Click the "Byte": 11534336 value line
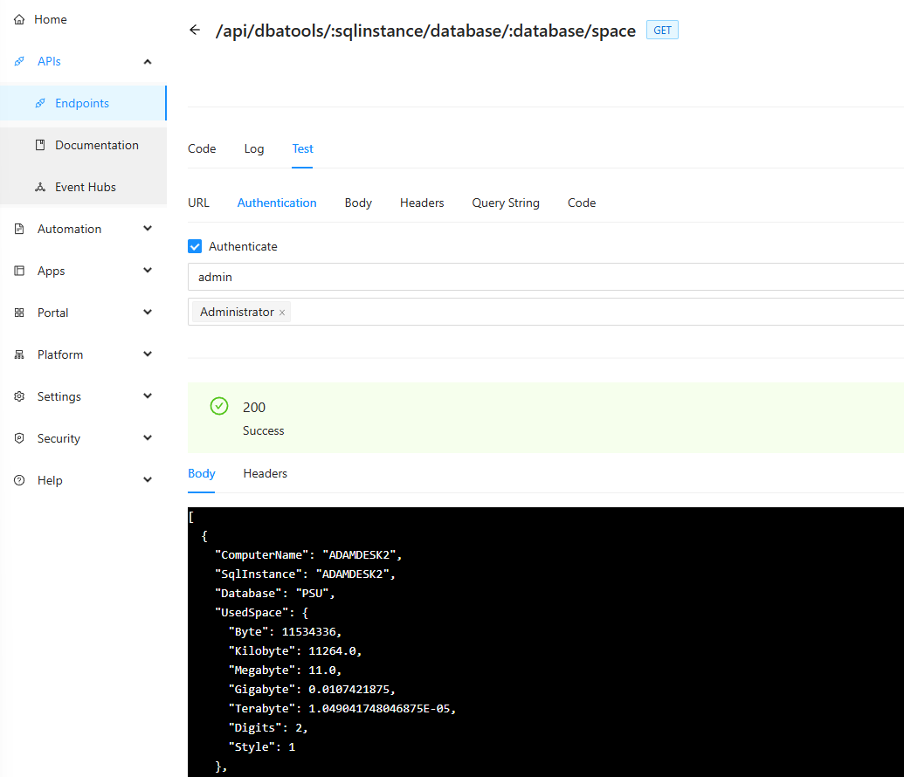904x777 pixels. click(x=285, y=632)
